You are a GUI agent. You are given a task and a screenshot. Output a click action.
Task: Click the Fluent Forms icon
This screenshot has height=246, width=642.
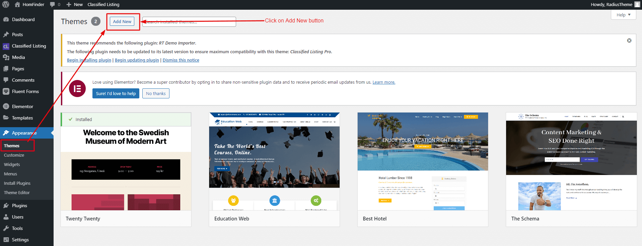pyautogui.click(x=6, y=91)
